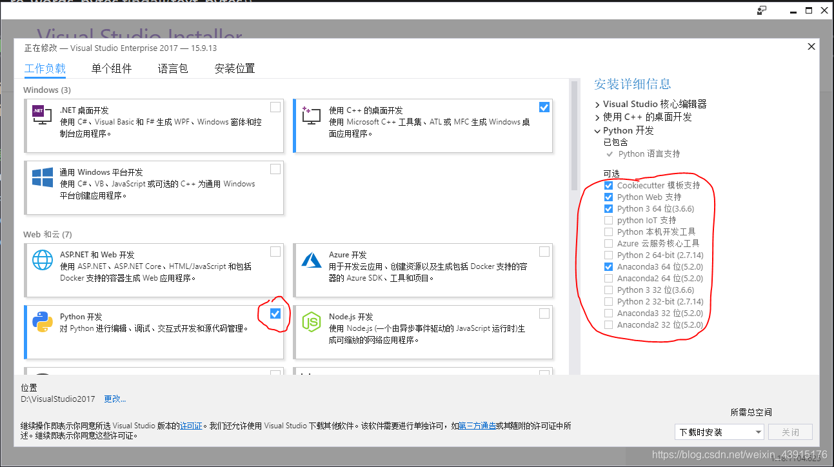The image size is (834, 467).
Task: Uncheck Python 3 64 位(3.6.6) option
Action: (608, 209)
